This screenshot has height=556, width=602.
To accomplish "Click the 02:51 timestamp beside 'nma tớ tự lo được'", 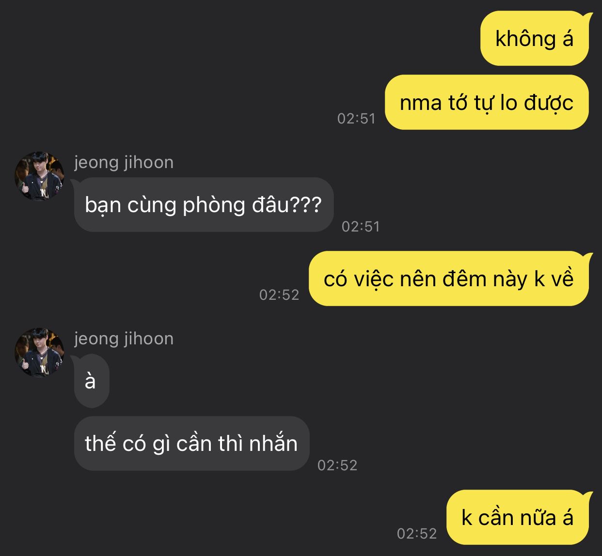I will [357, 119].
